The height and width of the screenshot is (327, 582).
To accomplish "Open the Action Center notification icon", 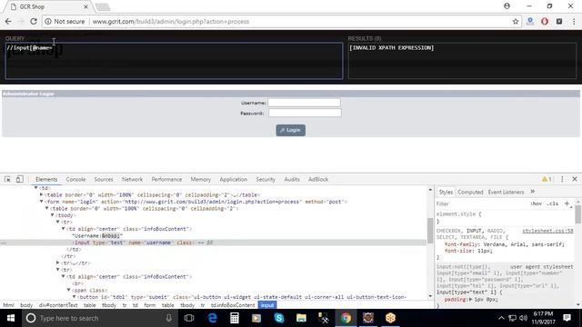I will click(x=567, y=318).
